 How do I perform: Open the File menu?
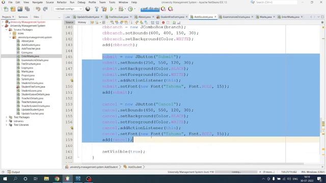tap(10, 2)
